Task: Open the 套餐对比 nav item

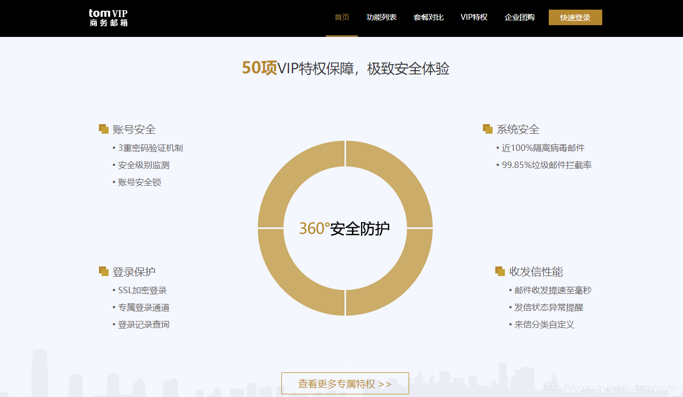Action: 428,17
